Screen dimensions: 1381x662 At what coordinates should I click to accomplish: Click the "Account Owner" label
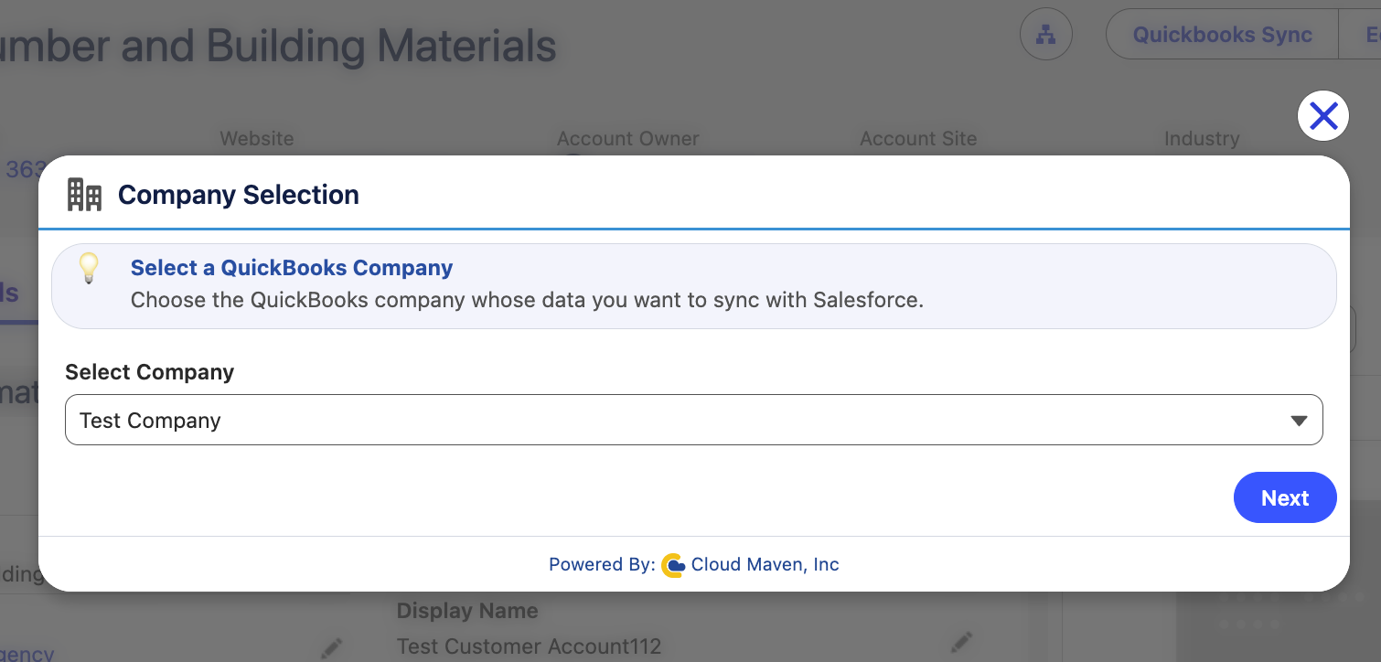pos(628,139)
